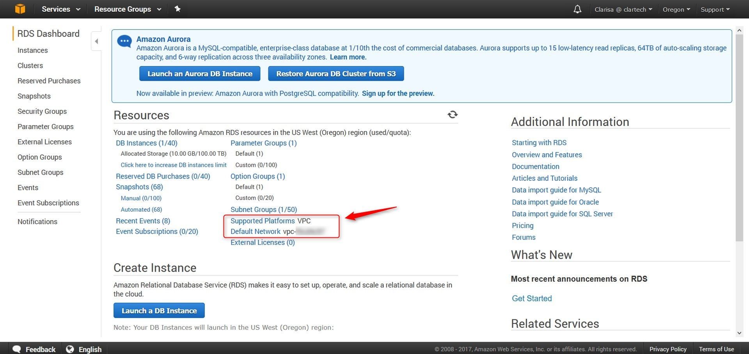Open the notifications bell icon
749x354 pixels.
tap(577, 9)
